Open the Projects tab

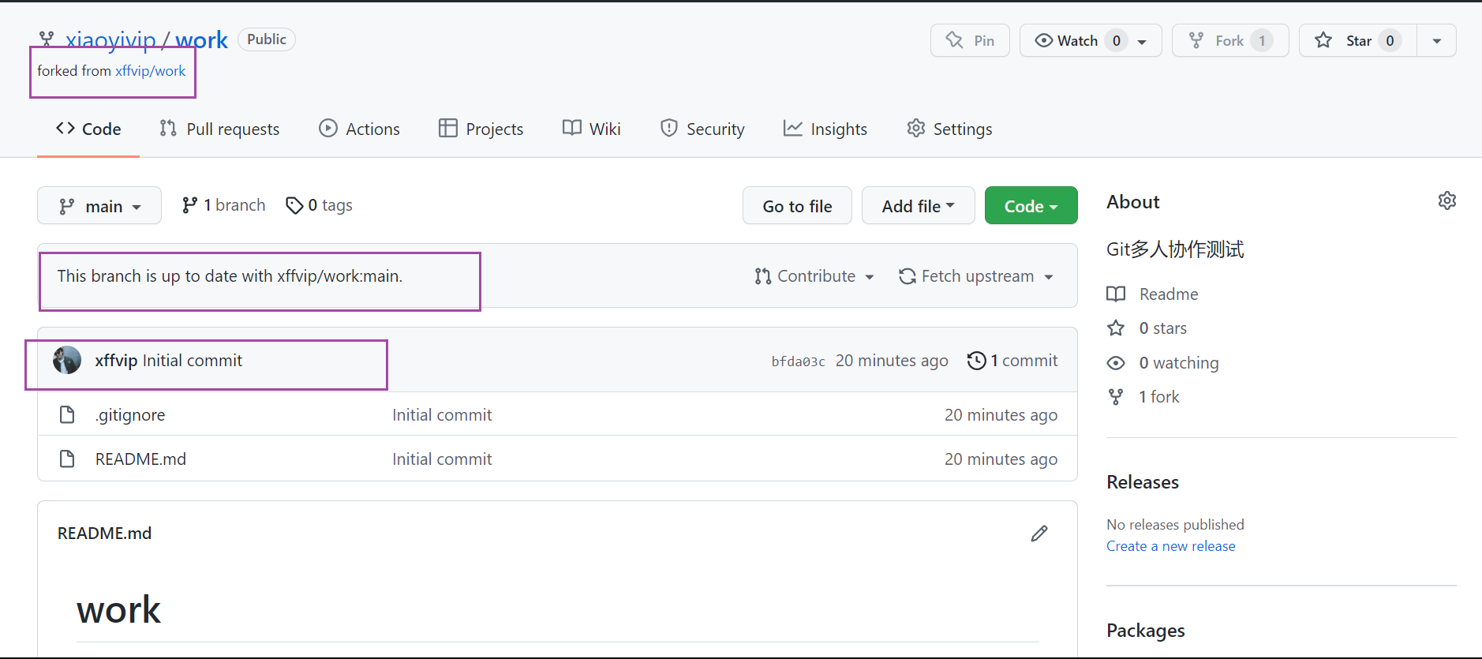[481, 129]
